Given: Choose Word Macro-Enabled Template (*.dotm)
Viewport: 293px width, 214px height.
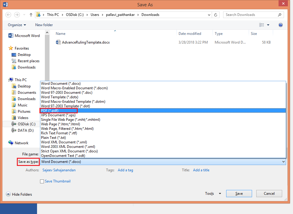Looking at the screenshot, I should 163,102.
